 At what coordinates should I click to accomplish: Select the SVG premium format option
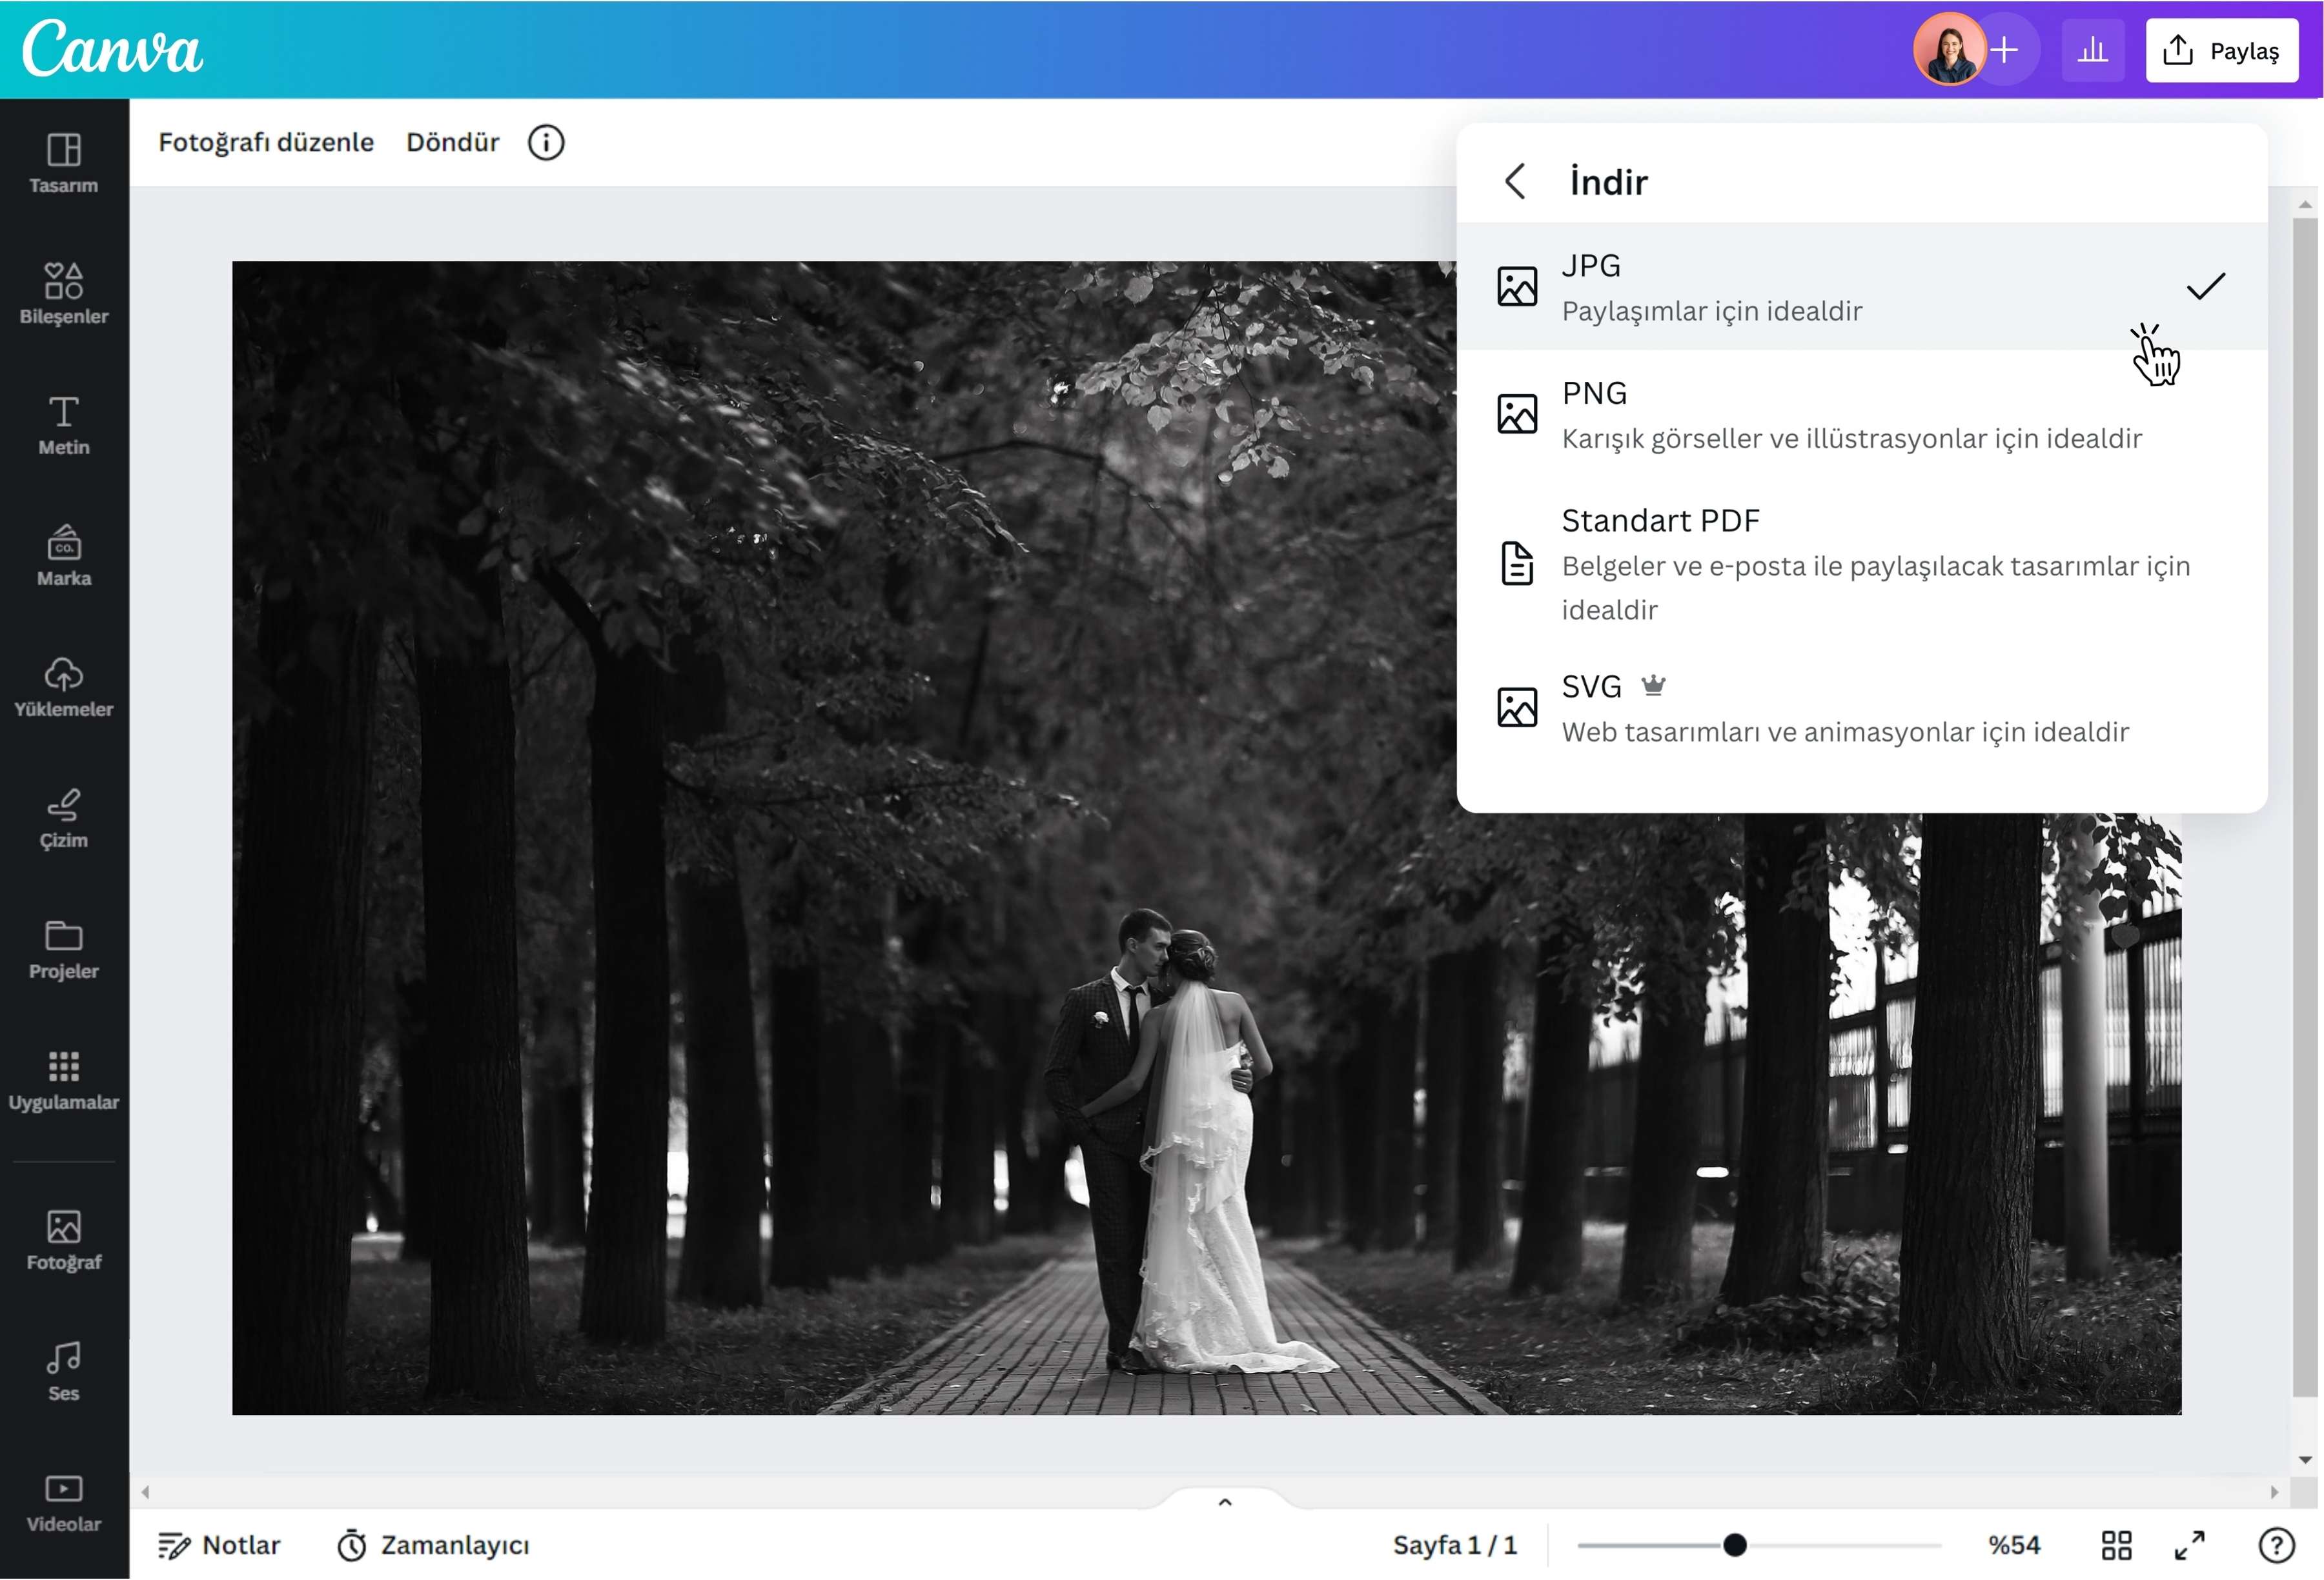[1861, 708]
